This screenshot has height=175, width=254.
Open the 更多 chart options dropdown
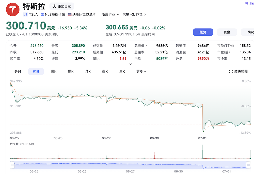tap(141, 72)
